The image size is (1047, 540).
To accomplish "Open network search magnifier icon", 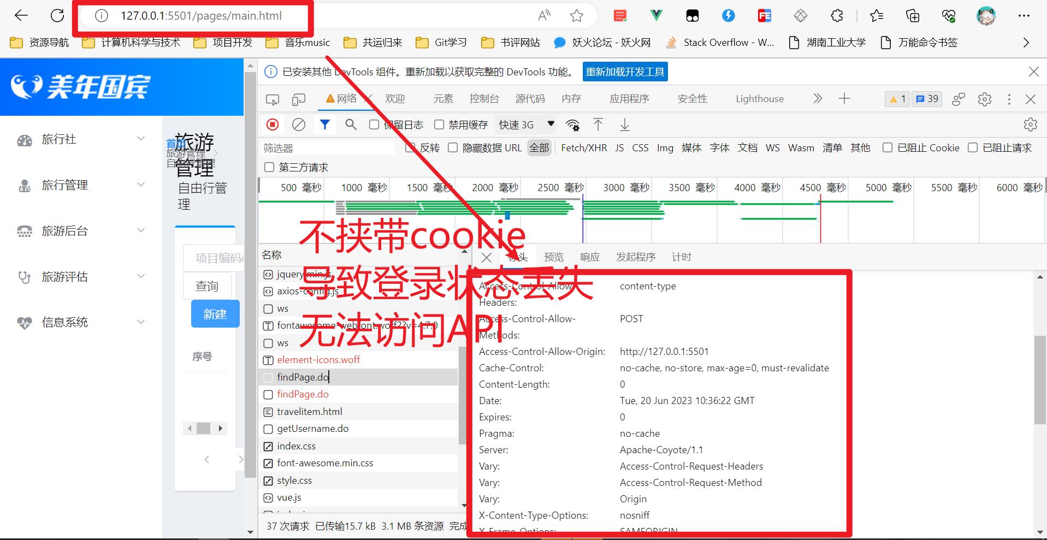I will (x=351, y=124).
